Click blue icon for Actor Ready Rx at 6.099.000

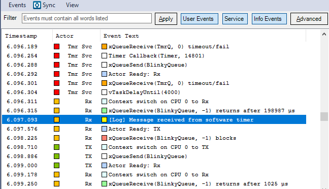(x=104, y=166)
